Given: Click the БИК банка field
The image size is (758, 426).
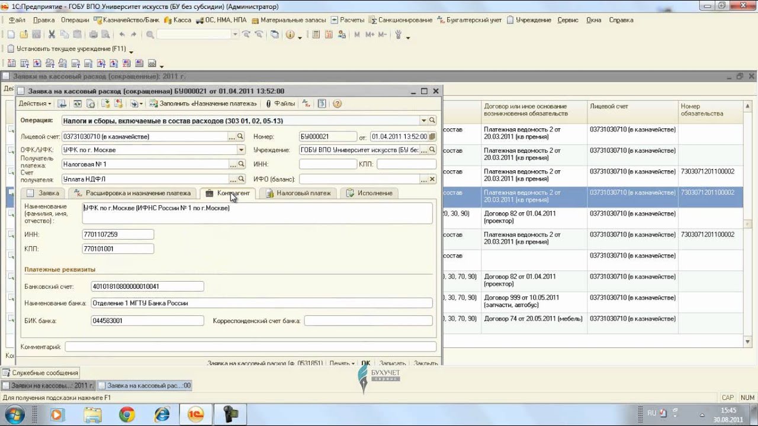Looking at the screenshot, I should [147, 321].
